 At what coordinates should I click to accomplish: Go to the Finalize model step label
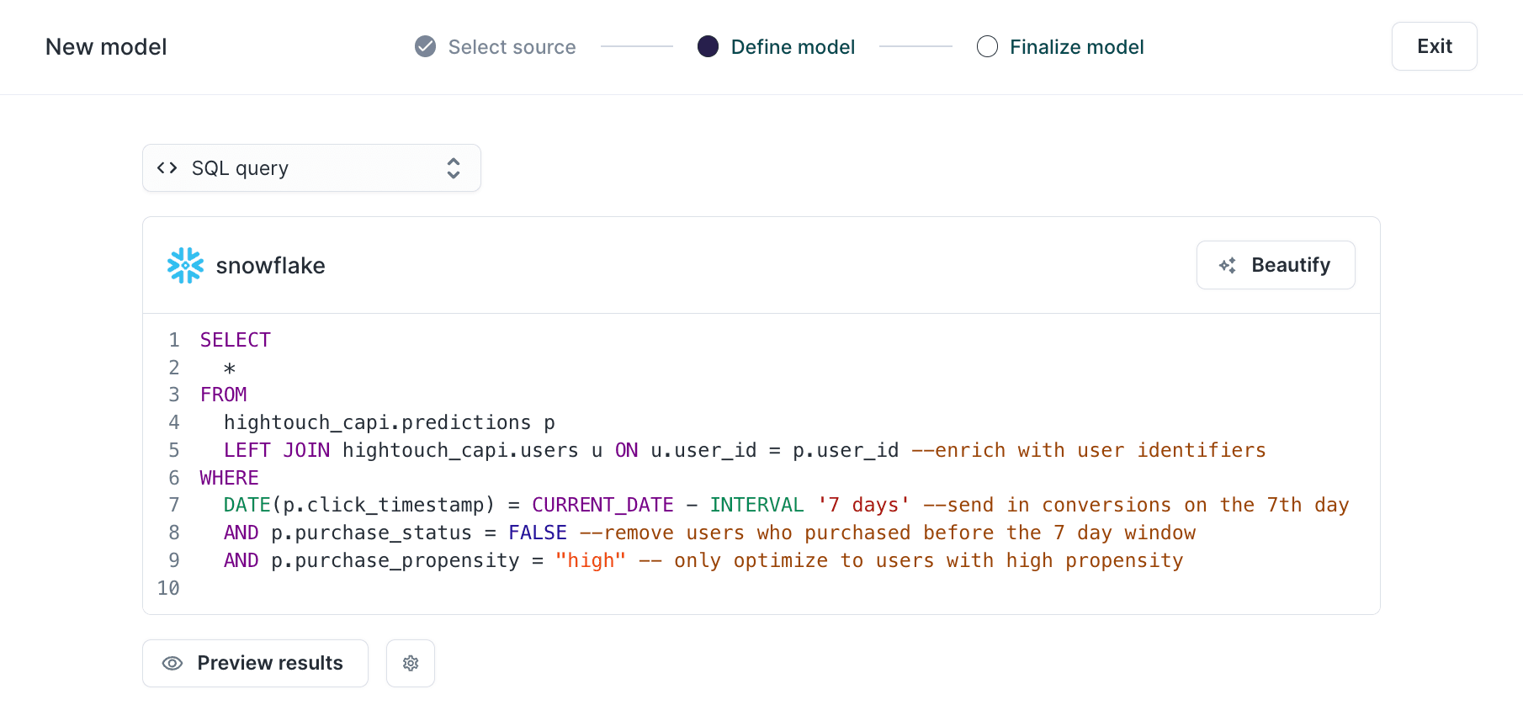point(1076,47)
